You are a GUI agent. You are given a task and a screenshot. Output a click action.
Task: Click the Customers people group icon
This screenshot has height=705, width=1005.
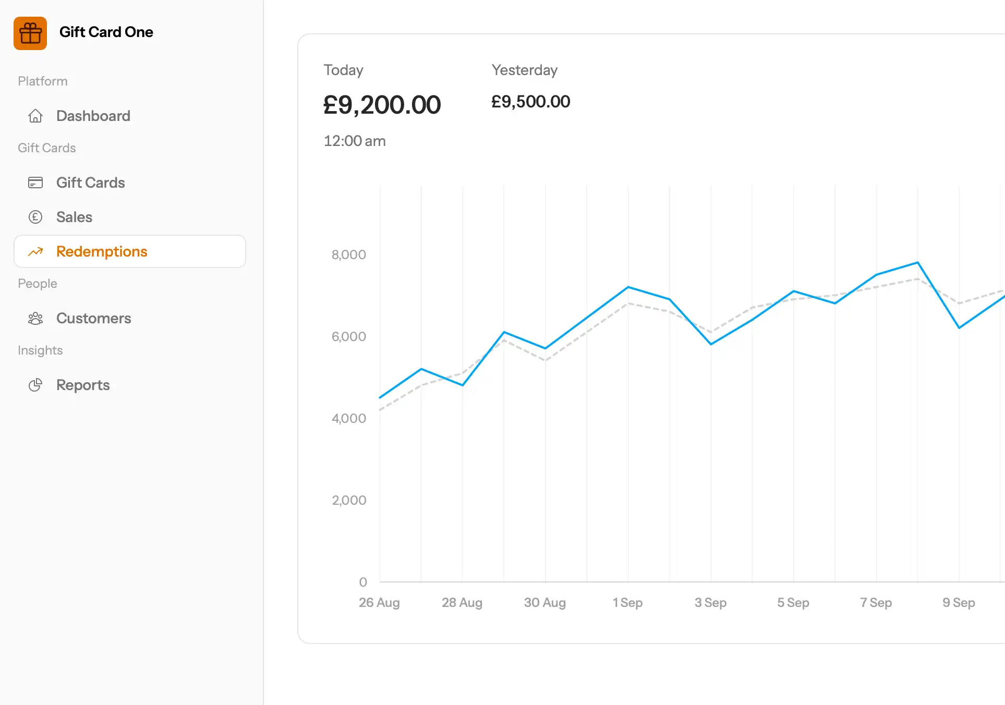35,318
